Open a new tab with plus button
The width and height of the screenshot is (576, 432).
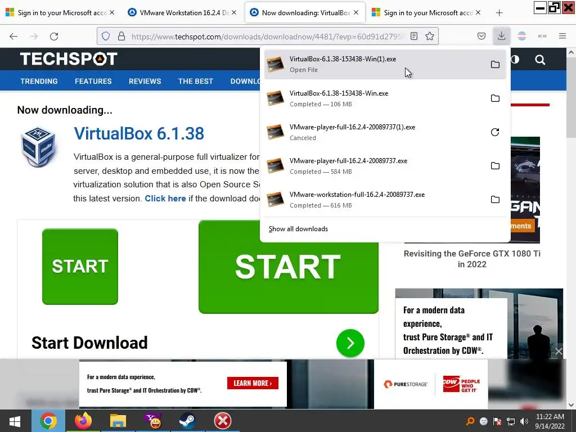point(499,13)
